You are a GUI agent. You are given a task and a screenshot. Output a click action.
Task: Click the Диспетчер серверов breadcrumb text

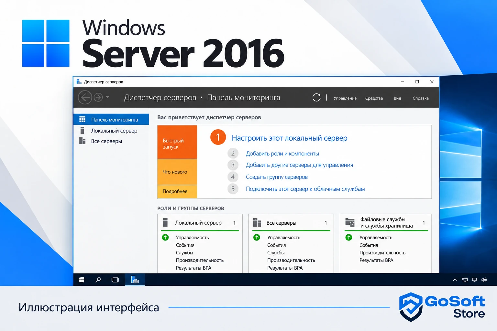tap(160, 98)
